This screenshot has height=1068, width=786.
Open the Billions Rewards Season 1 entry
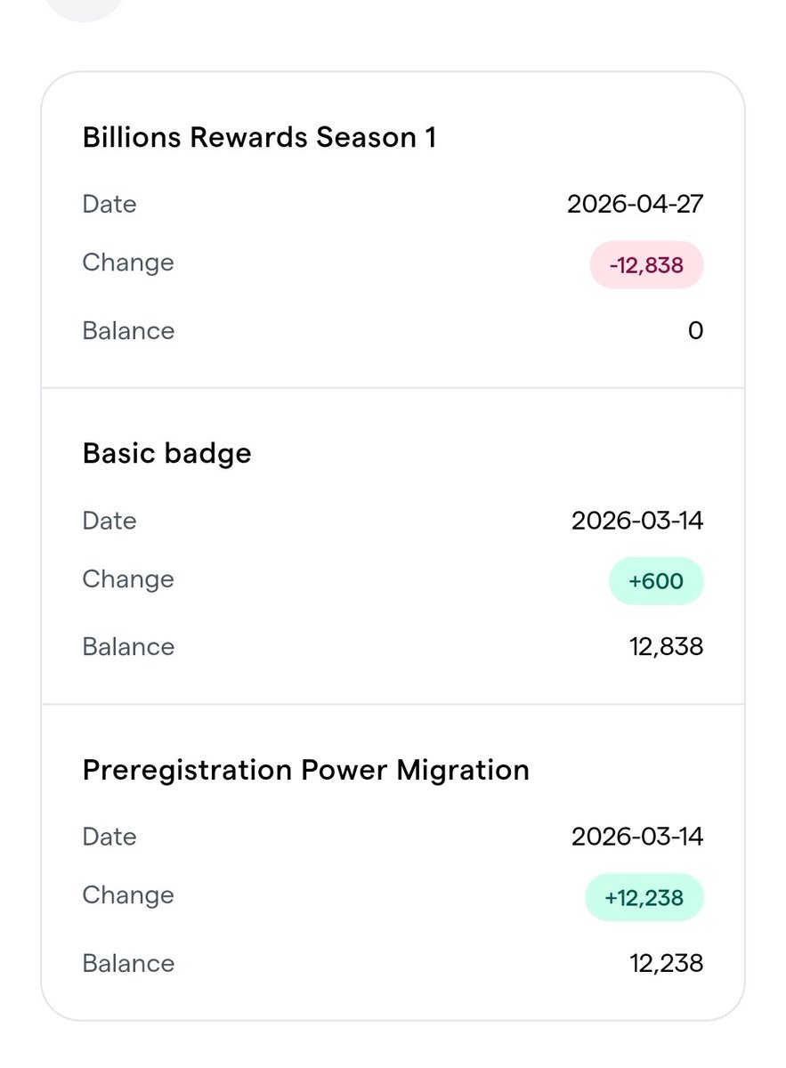click(x=259, y=138)
